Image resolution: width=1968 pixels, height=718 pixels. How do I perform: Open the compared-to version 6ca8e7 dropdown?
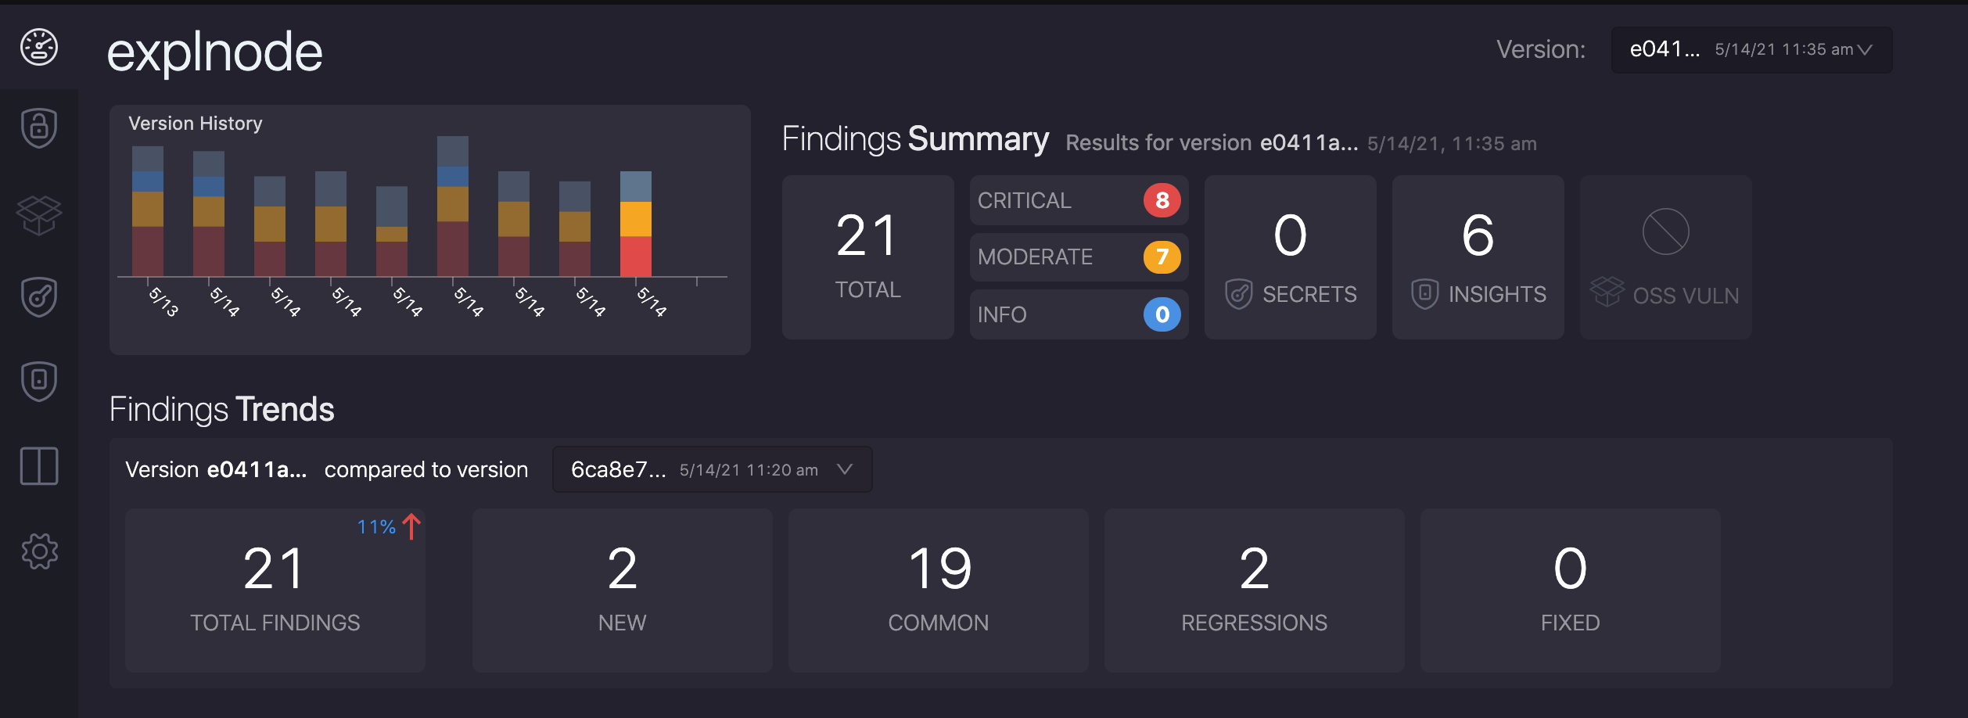click(712, 469)
